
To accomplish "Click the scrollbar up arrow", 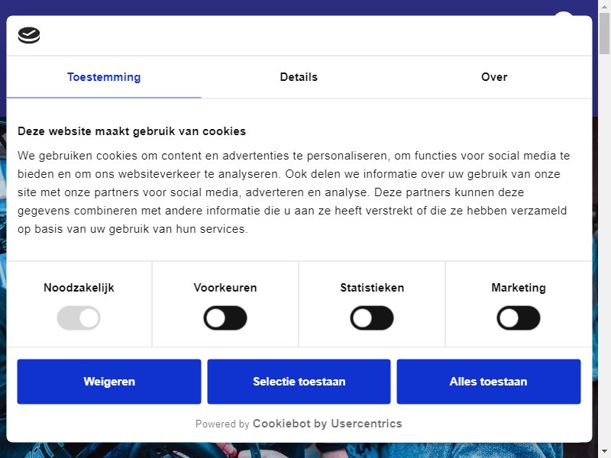I will point(604,5).
